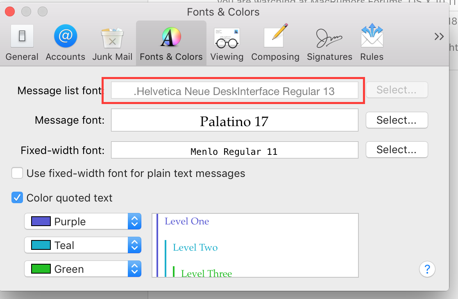
Task: Show more toolbar items with the double chevron
Action: [x=439, y=36]
